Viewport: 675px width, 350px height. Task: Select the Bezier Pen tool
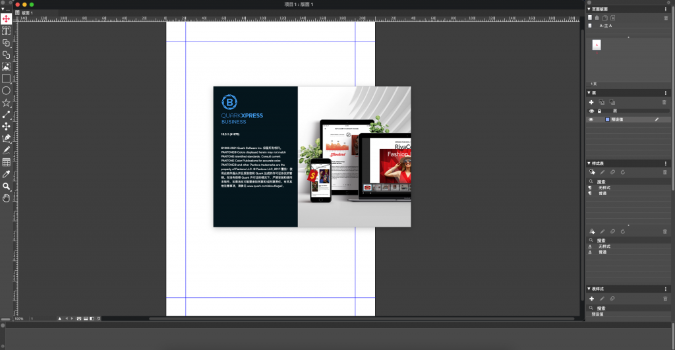point(6,138)
